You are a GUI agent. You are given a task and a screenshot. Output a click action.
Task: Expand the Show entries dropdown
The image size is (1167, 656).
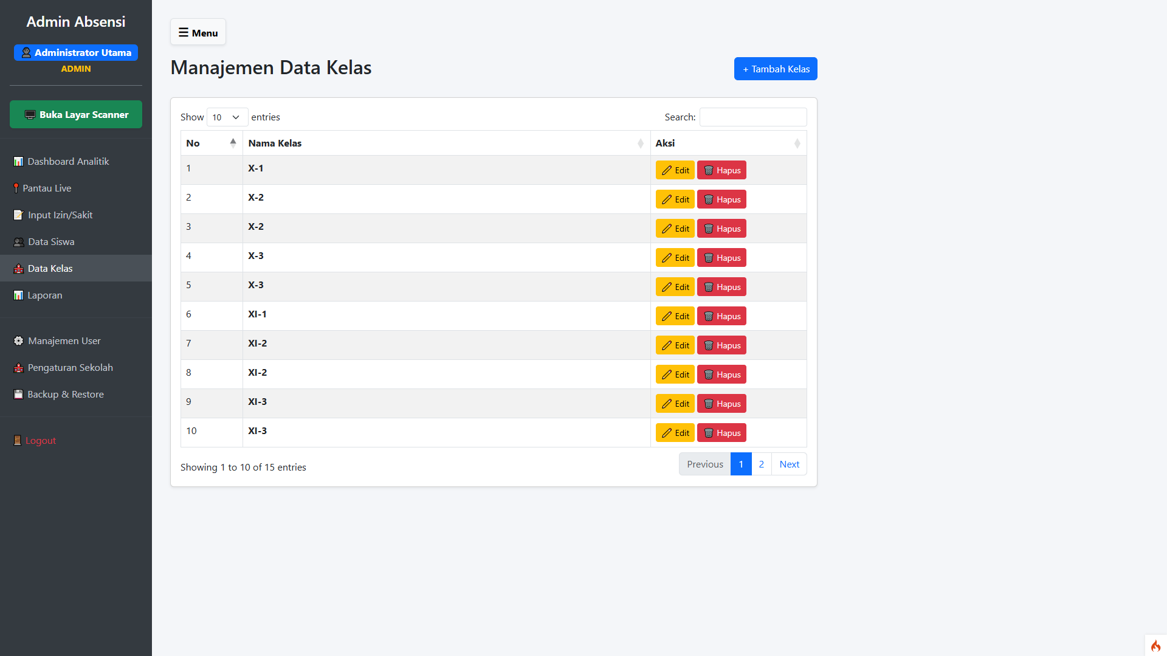(x=227, y=117)
